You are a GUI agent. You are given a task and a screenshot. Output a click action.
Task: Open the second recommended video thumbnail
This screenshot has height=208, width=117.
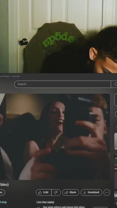(116, 161)
